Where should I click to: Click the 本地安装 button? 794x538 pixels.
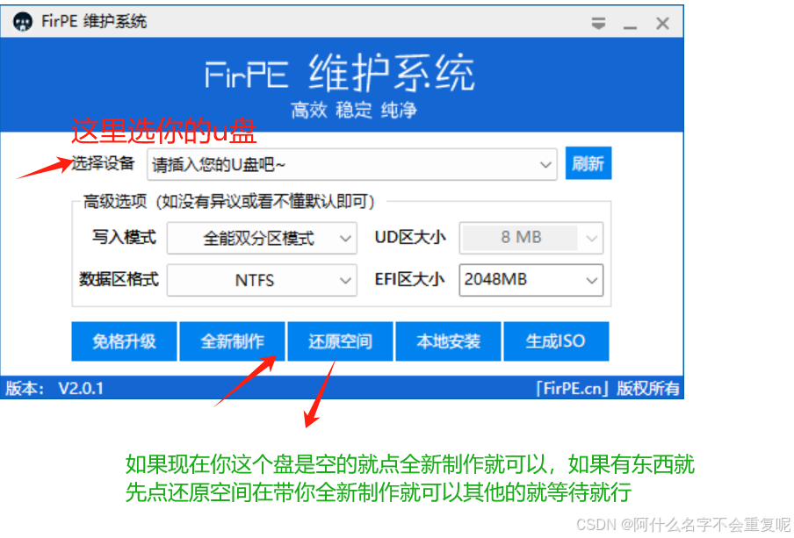pos(448,341)
